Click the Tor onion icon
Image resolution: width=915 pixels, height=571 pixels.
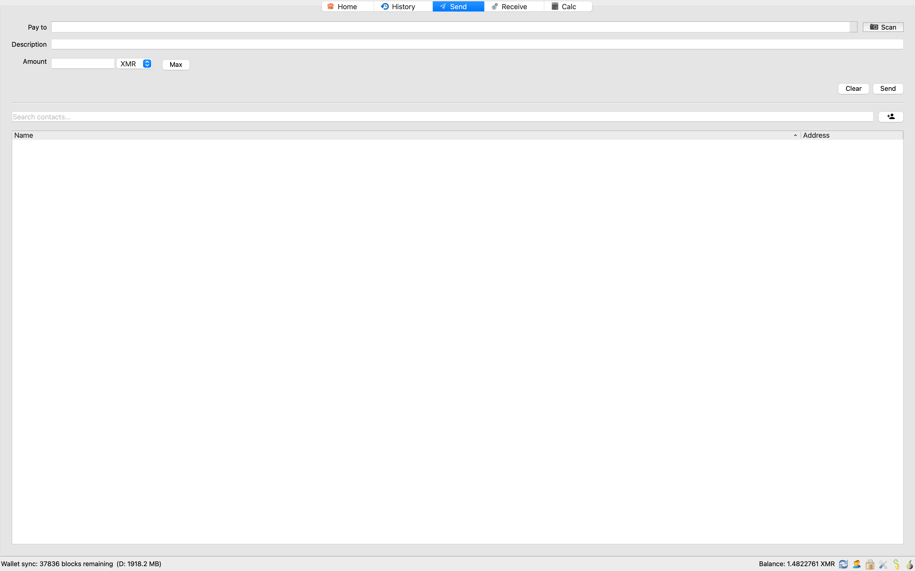[x=909, y=564]
